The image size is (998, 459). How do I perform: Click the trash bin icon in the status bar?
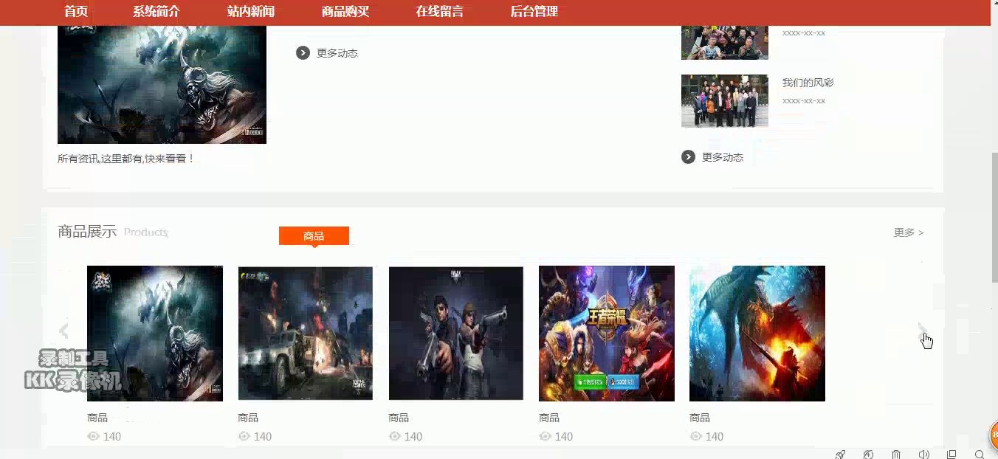pos(896,454)
